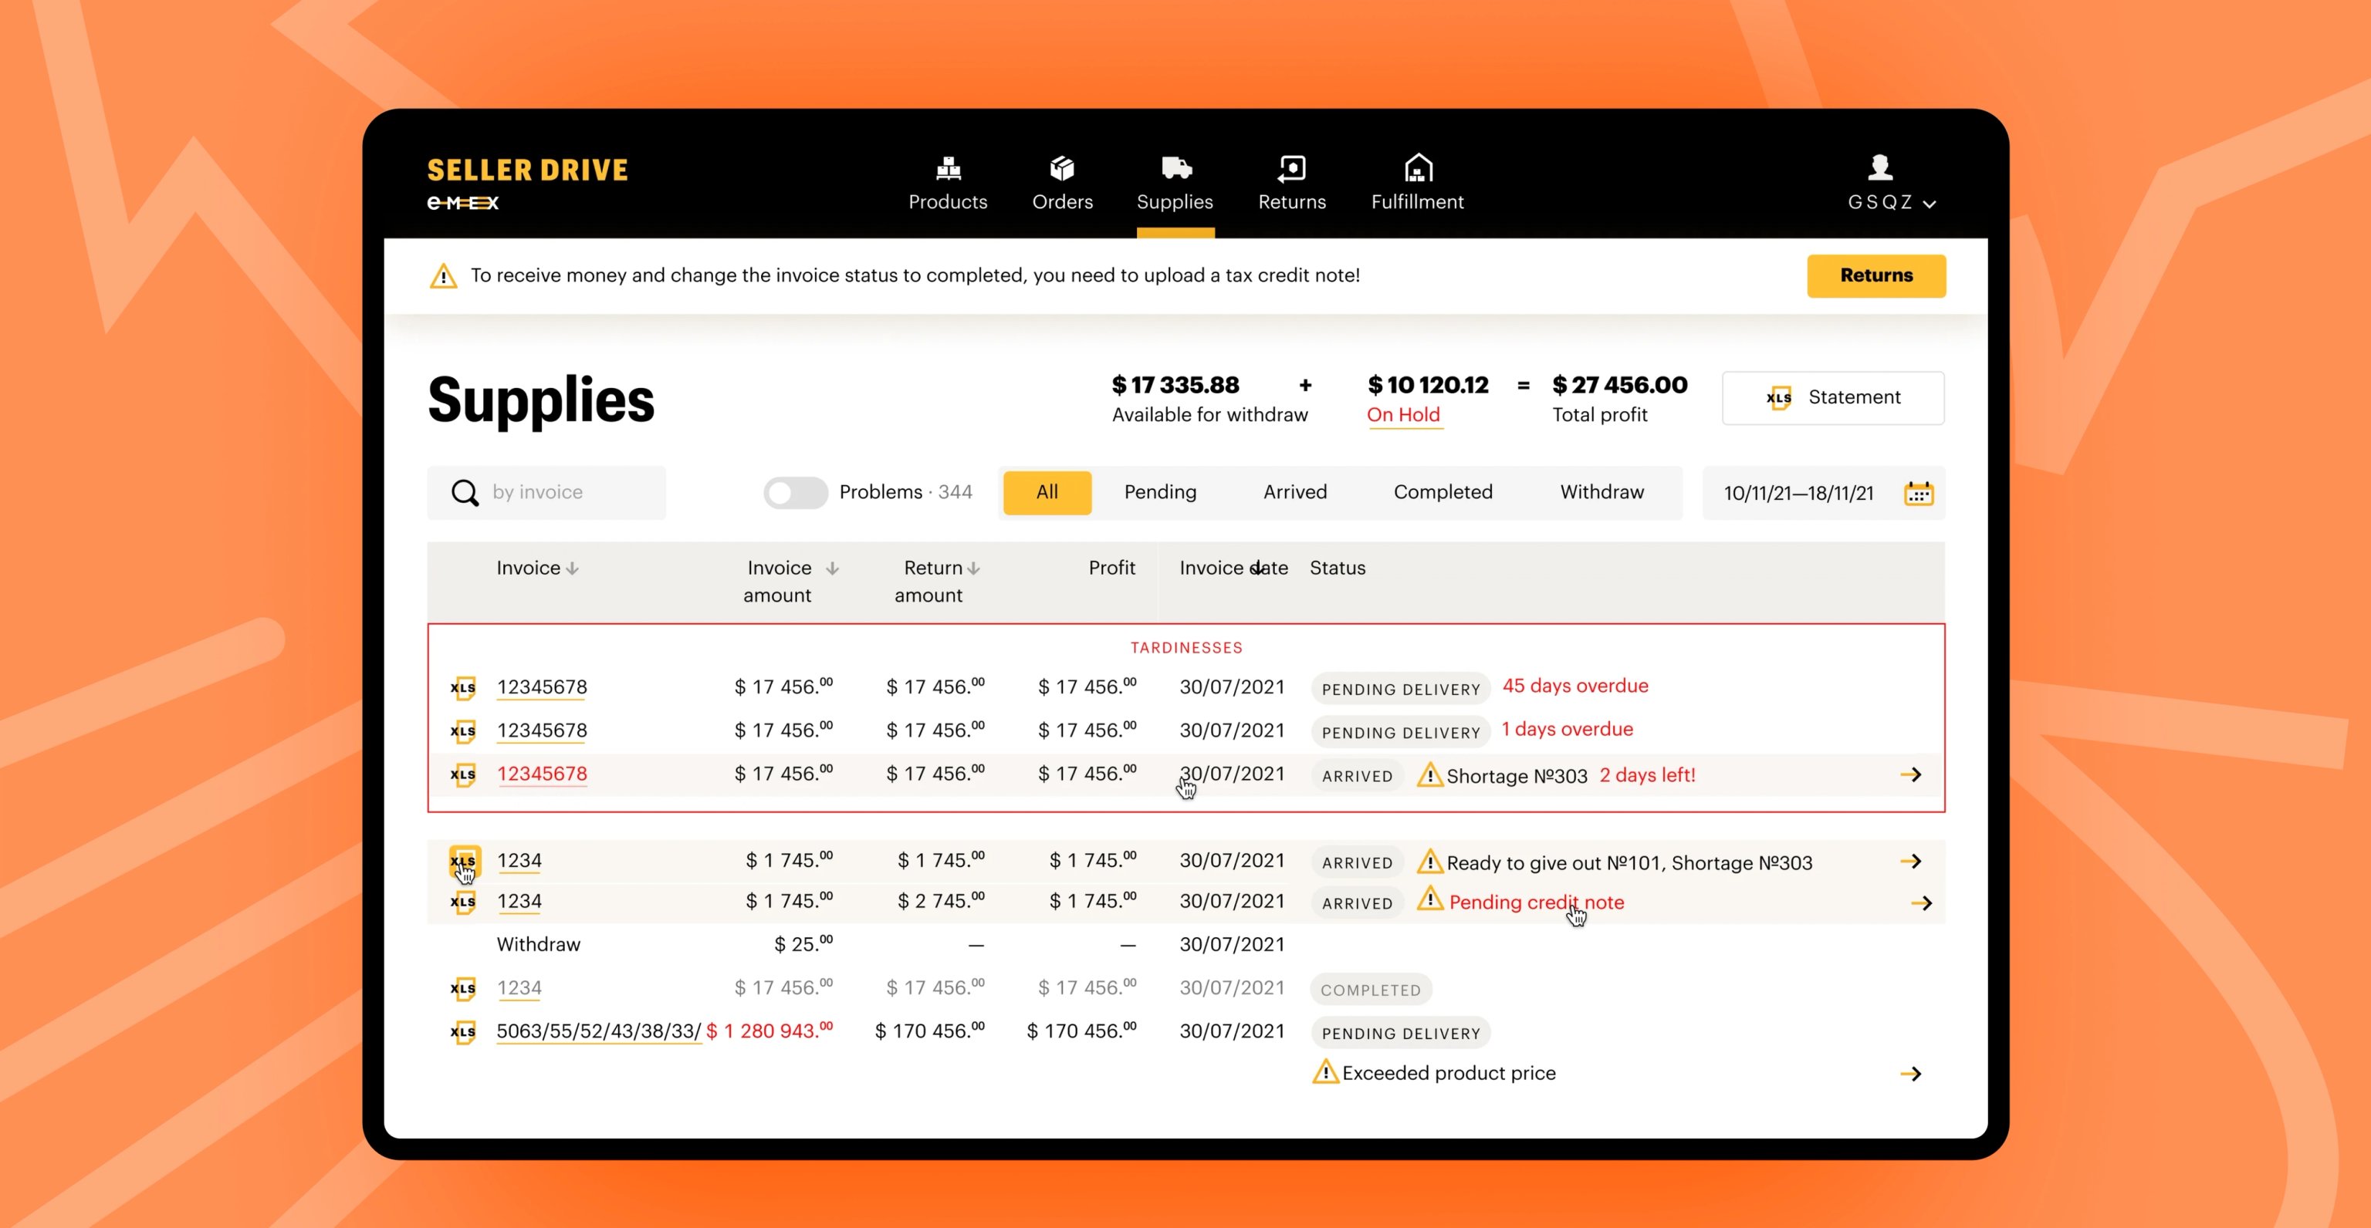
Task: Open invoice 12345678 that is 45 days overdue
Action: click(542, 687)
